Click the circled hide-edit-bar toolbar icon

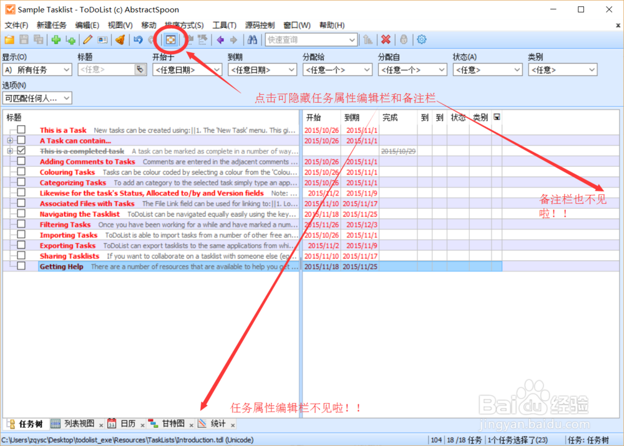click(x=170, y=39)
